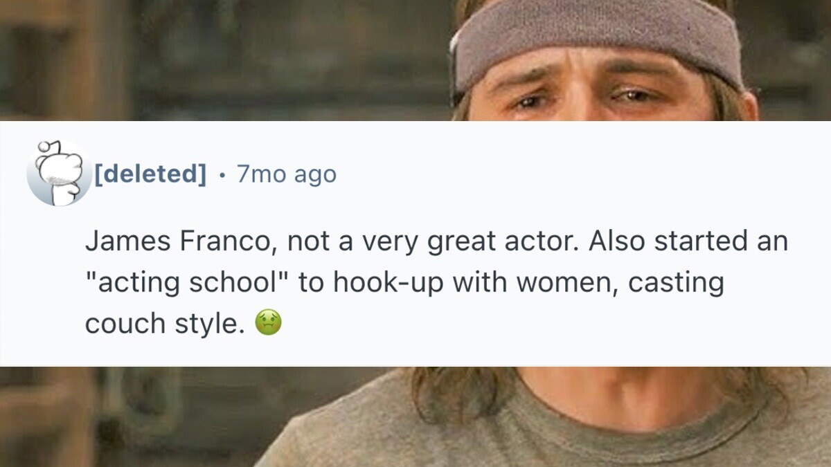
Task: Click the man's gray t-shirt below the card
Action: [x=485, y=436]
